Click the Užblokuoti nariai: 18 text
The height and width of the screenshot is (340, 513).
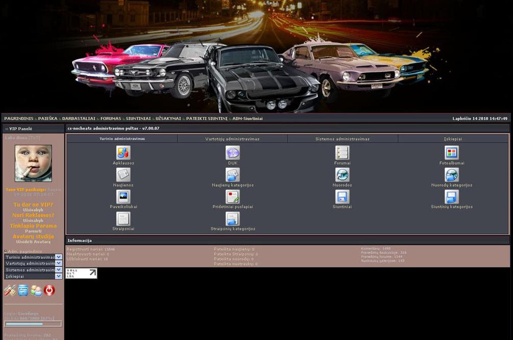[x=87, y=259]
